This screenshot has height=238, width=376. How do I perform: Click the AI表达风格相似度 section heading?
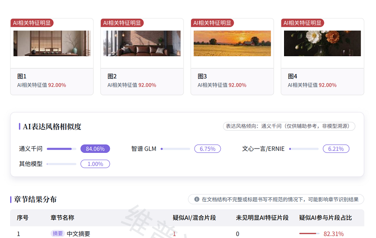tap(52, 127)
